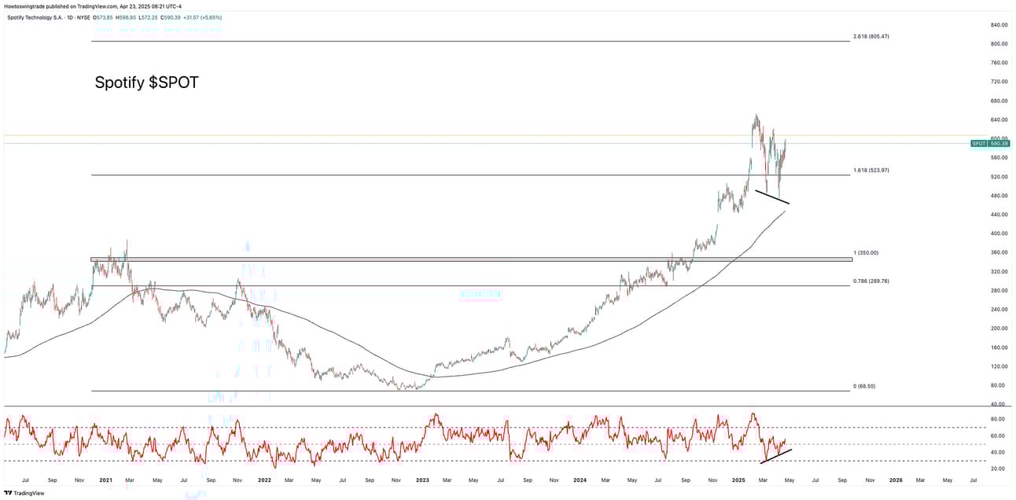Click the 2021 label on the time axis
The height and width of the screenshot is (500, 1016).
coord(105,479)
